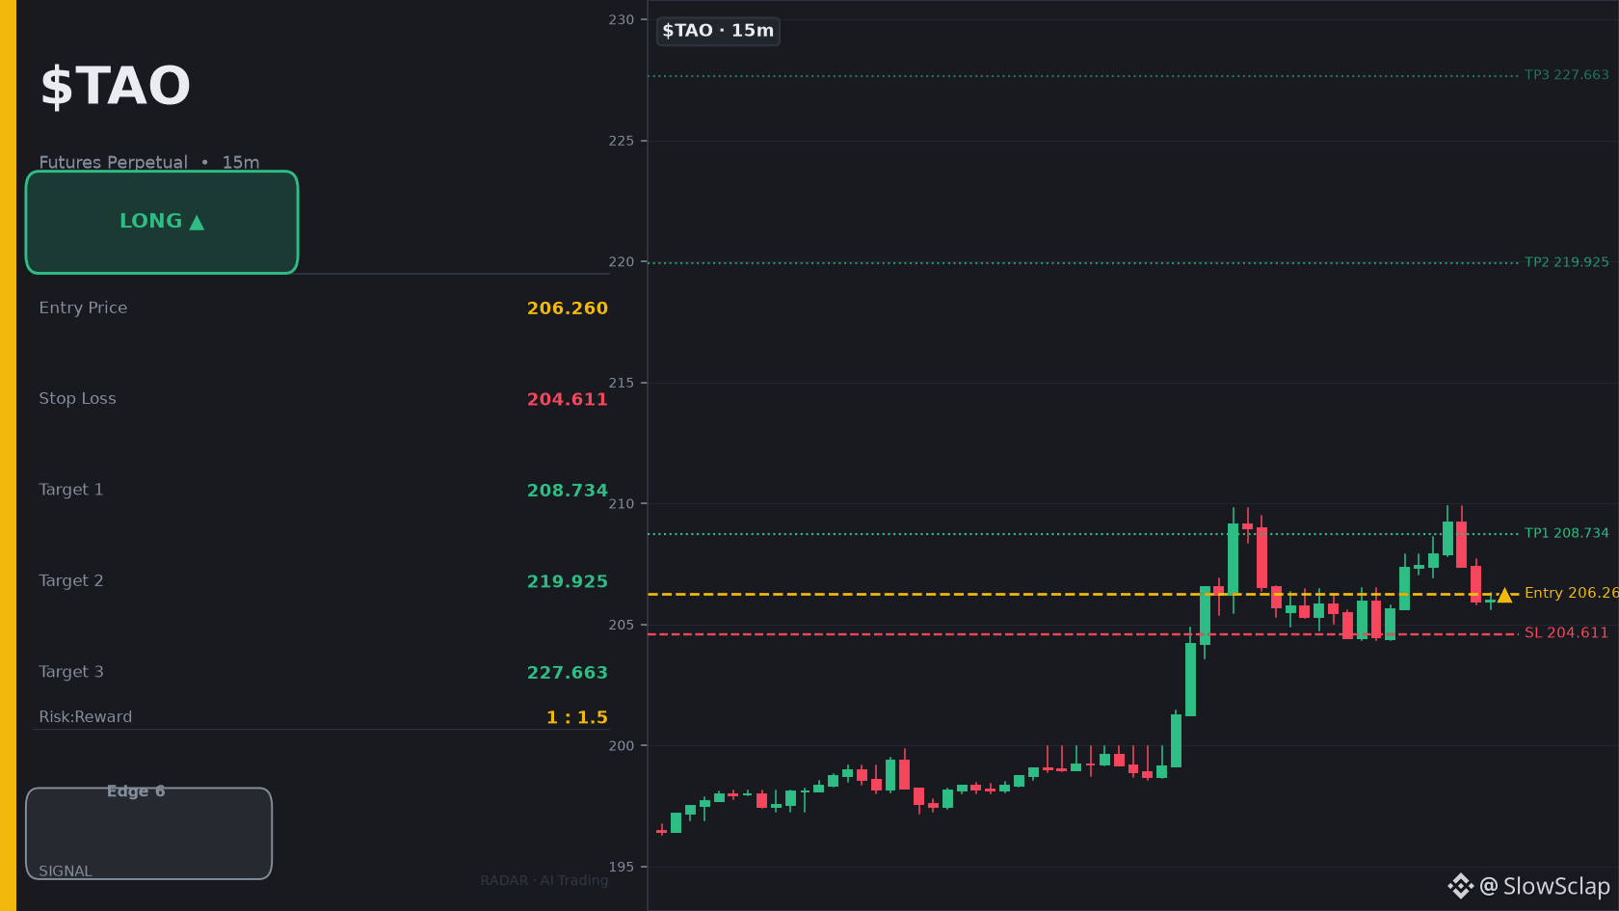Click the RADAR · AI Trading text
The height and width of the screenshot is (911, 1619).
point(544,880)
